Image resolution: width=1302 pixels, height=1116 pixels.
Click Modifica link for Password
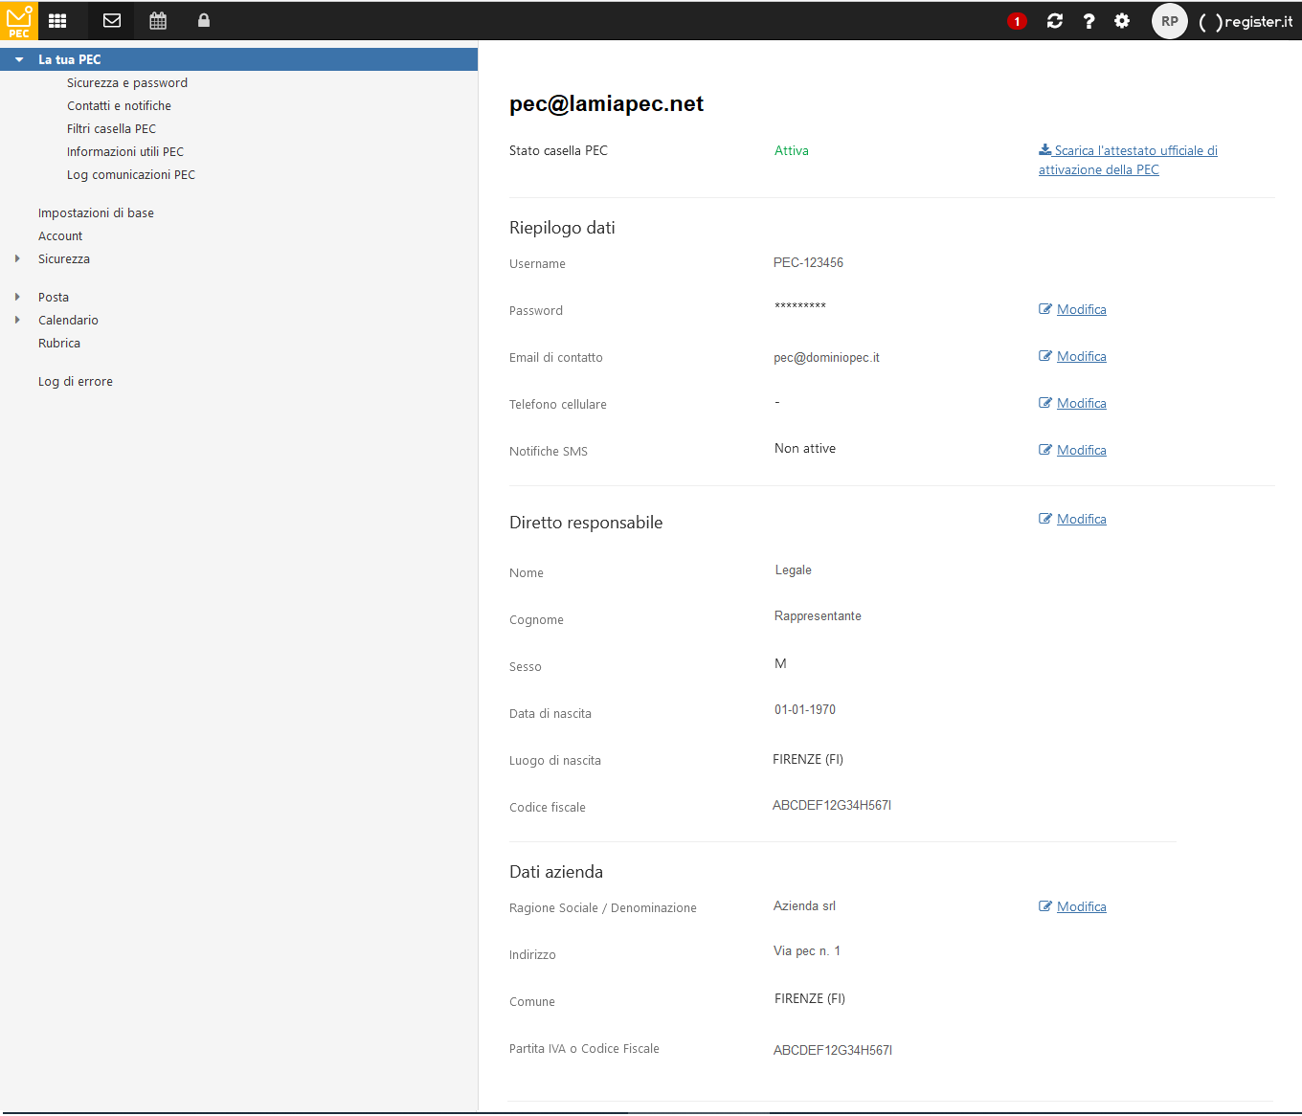pyautogui.click(x=1081, y=310)
